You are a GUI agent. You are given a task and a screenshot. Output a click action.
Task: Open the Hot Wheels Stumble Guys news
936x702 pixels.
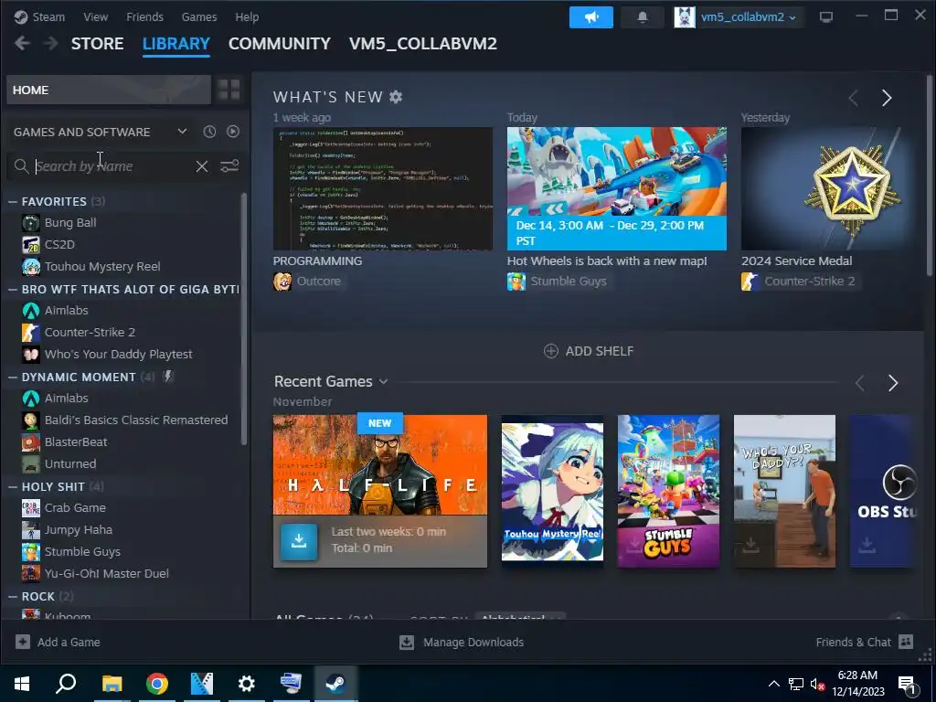click(x=617, y=188)
